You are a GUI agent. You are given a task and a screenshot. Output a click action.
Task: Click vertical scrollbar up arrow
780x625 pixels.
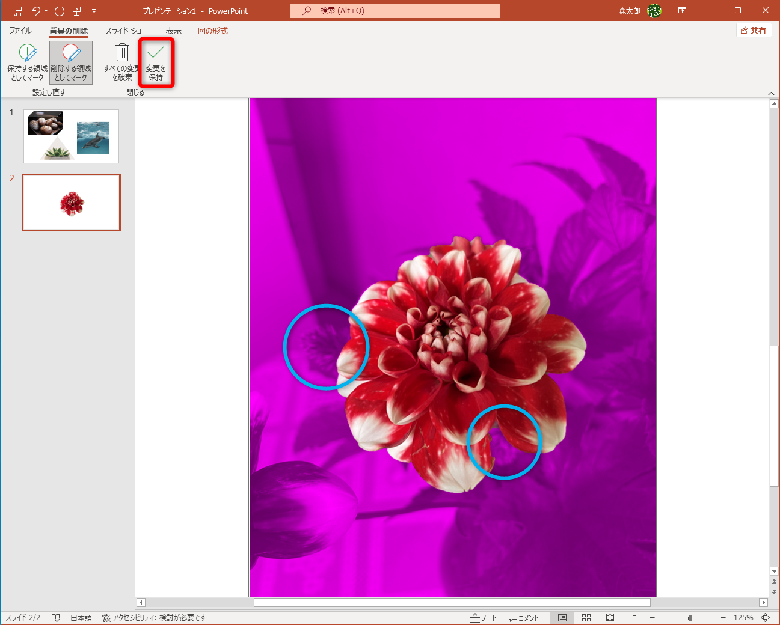point(774,104)
